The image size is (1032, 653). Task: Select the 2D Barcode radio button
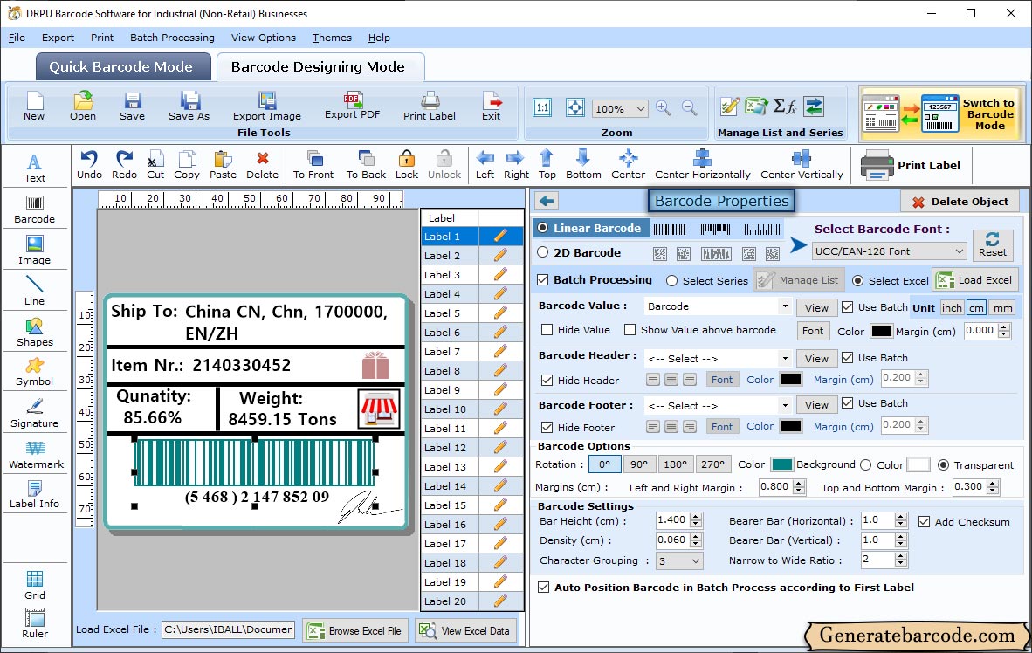pos(542,252)
